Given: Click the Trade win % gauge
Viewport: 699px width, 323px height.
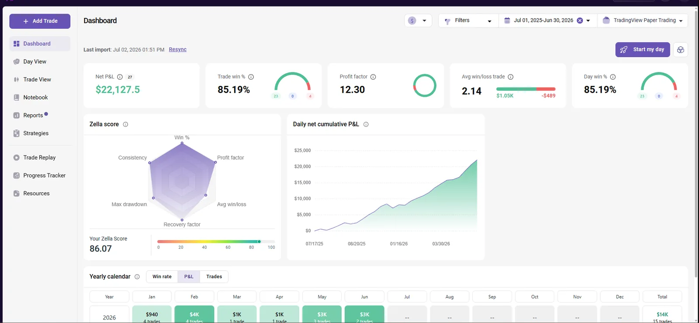Looking at the screenshot, I should point(293,81).
